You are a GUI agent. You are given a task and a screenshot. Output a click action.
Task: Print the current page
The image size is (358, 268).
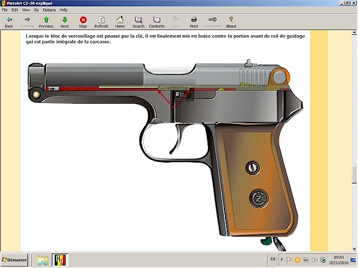point(194,23)
